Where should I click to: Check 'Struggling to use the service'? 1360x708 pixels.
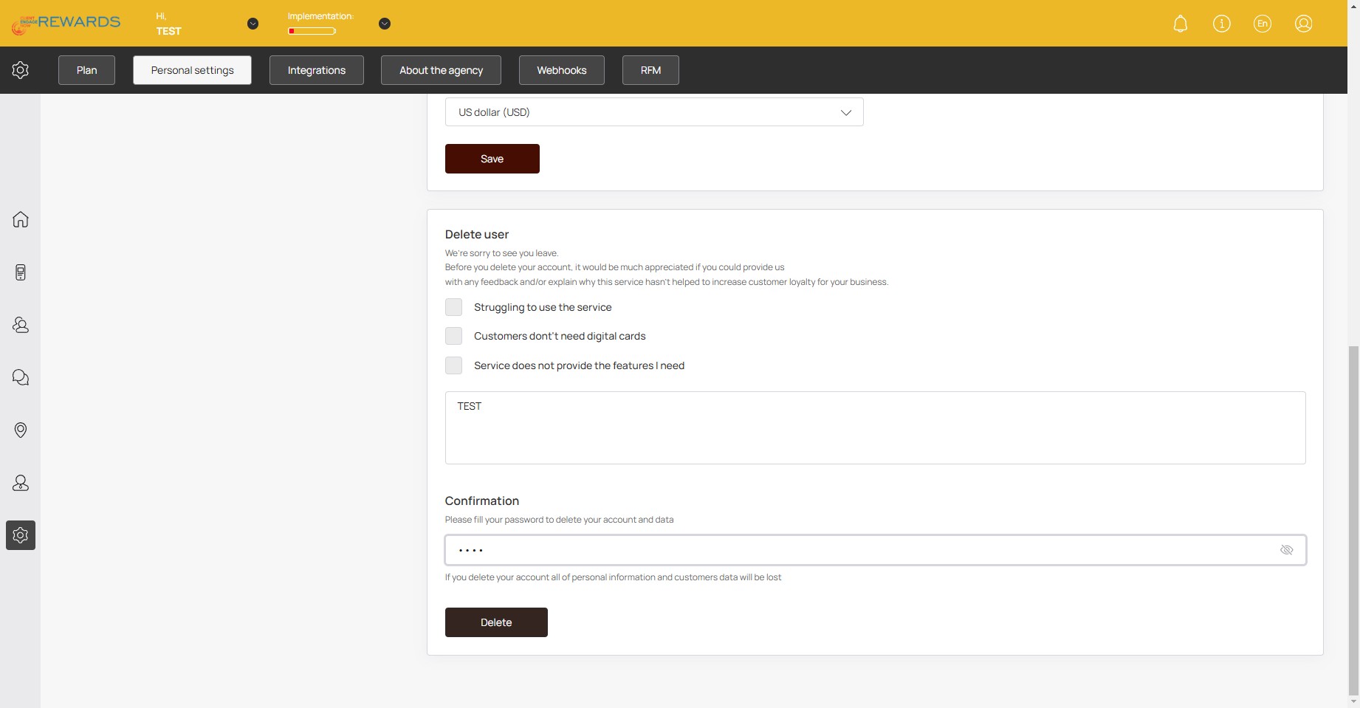pos(453,307)
